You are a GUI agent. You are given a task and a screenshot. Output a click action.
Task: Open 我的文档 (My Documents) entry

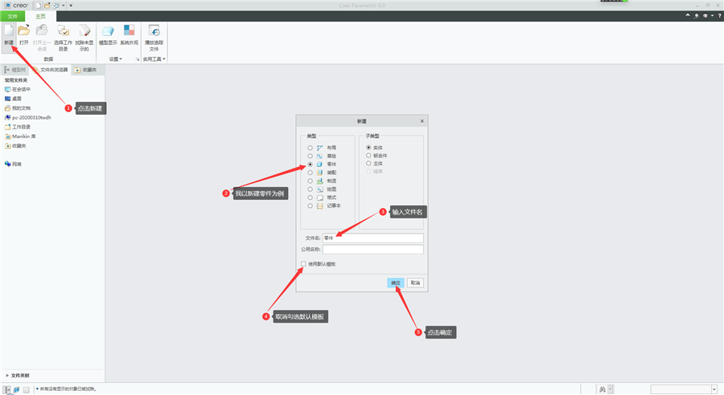(18, 108)
